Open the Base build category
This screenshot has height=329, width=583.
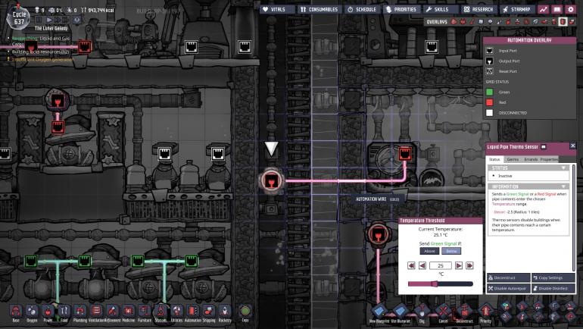[16, 312]
